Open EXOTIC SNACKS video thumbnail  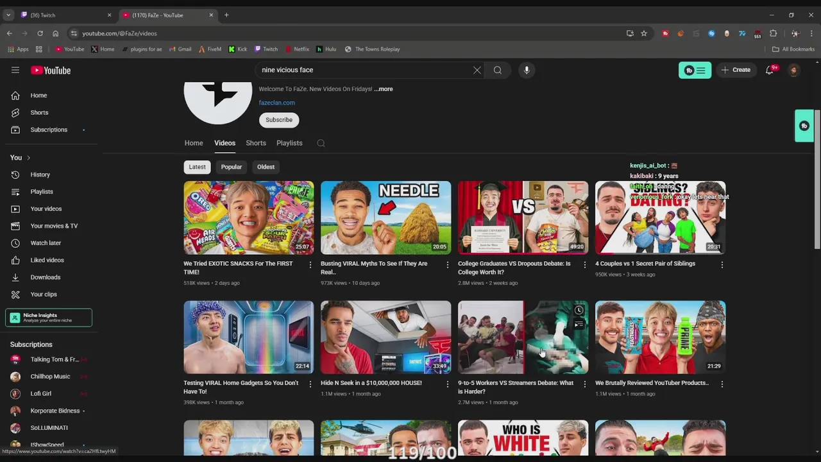[249, 218]
